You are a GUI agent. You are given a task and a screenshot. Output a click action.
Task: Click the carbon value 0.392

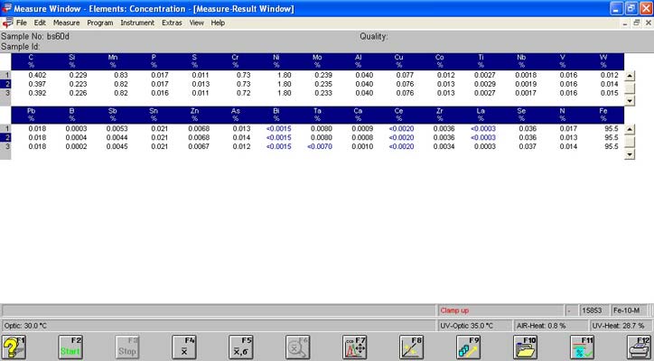[x=37, y=93]
